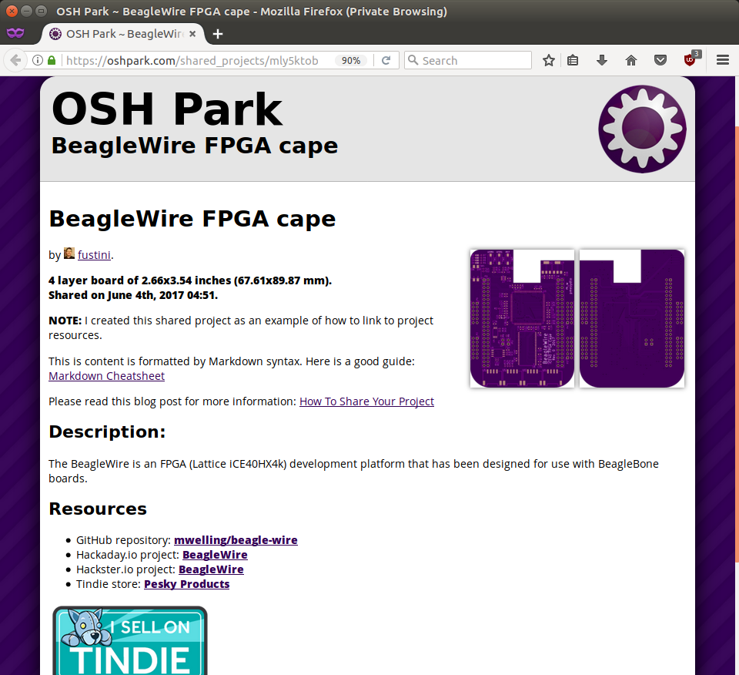Click the back navigation arrow
739x675 pixels.
(15, 59)
